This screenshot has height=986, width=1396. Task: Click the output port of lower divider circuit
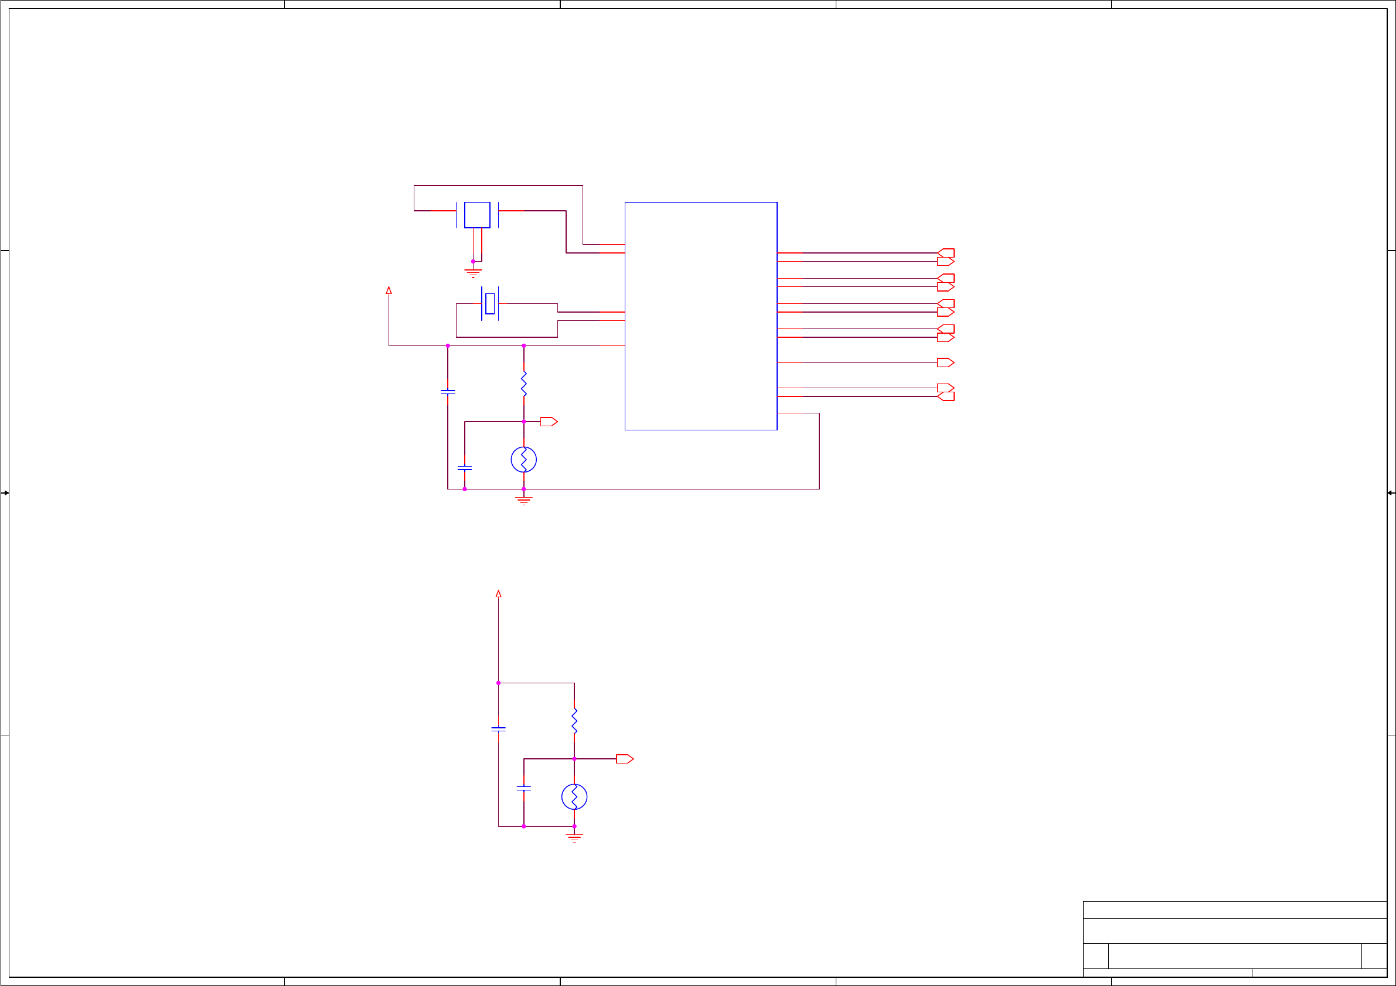point(624,759)
